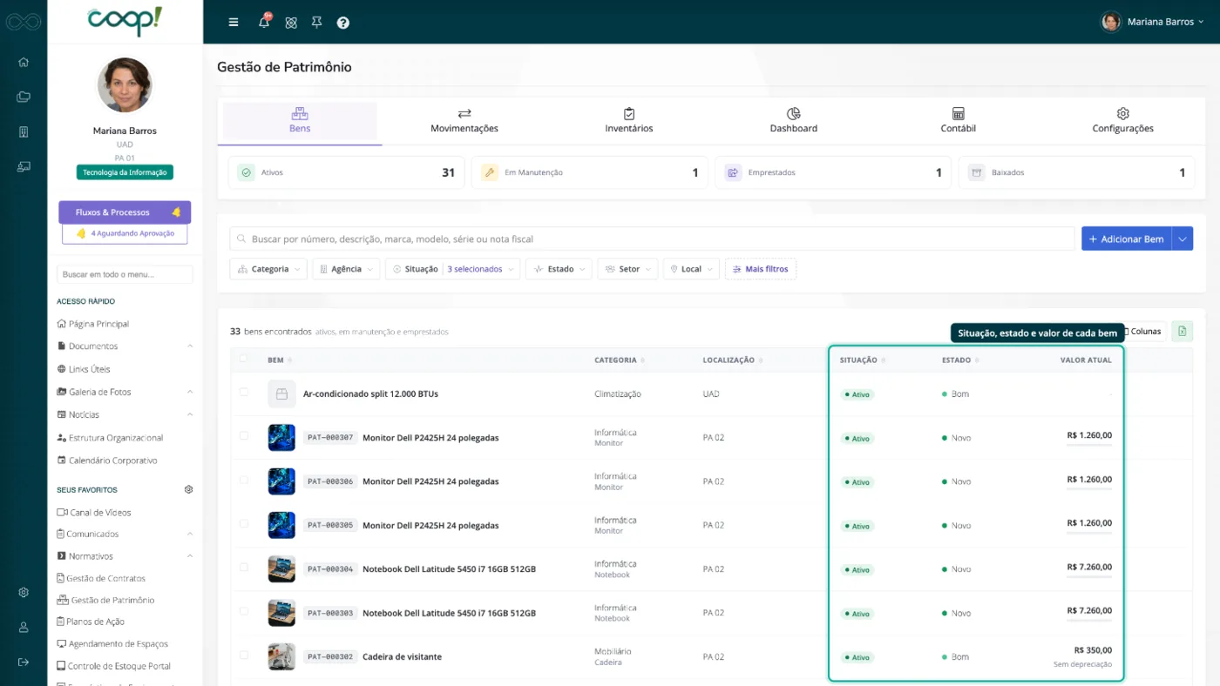Open notifications bell in top bar
The width and height of the screenshot is (1220, 686).
[x=264, y=22]
